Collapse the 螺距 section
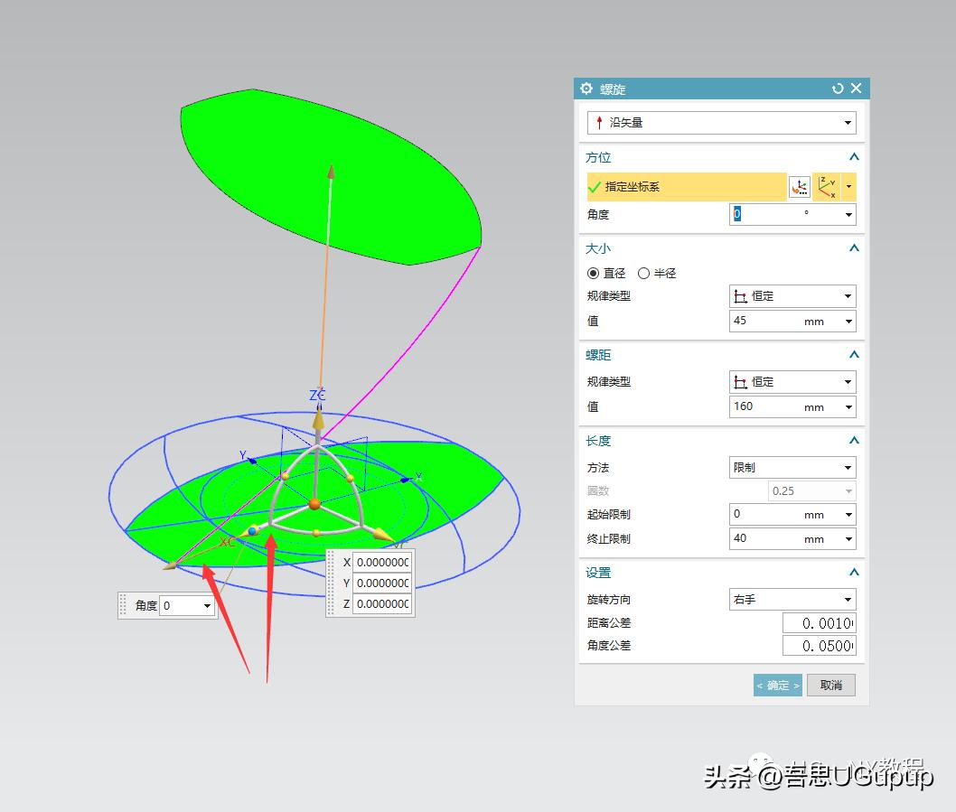 854,355
